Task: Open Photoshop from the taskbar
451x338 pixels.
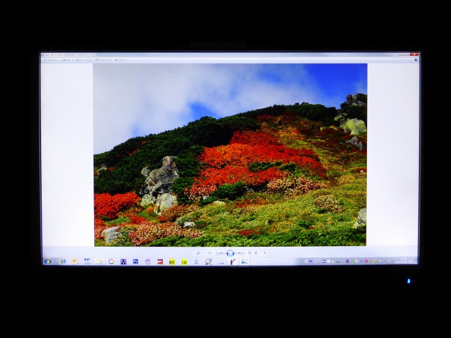Action: 135,261
